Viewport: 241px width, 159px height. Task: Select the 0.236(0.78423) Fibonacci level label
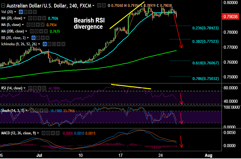[x=206, y=28]
